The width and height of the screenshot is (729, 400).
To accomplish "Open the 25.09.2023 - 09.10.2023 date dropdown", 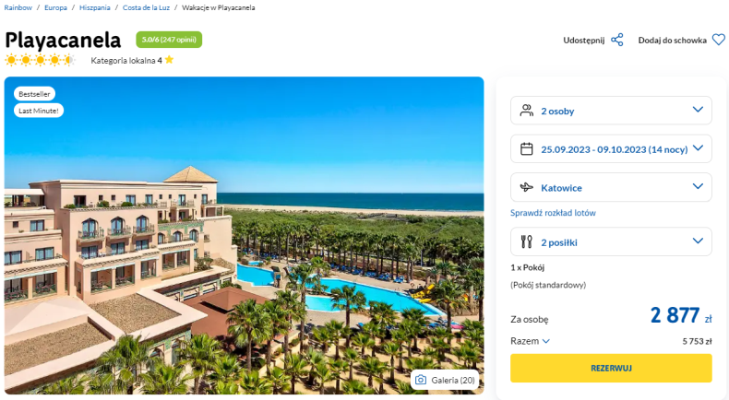I will [x=611, y=148].
